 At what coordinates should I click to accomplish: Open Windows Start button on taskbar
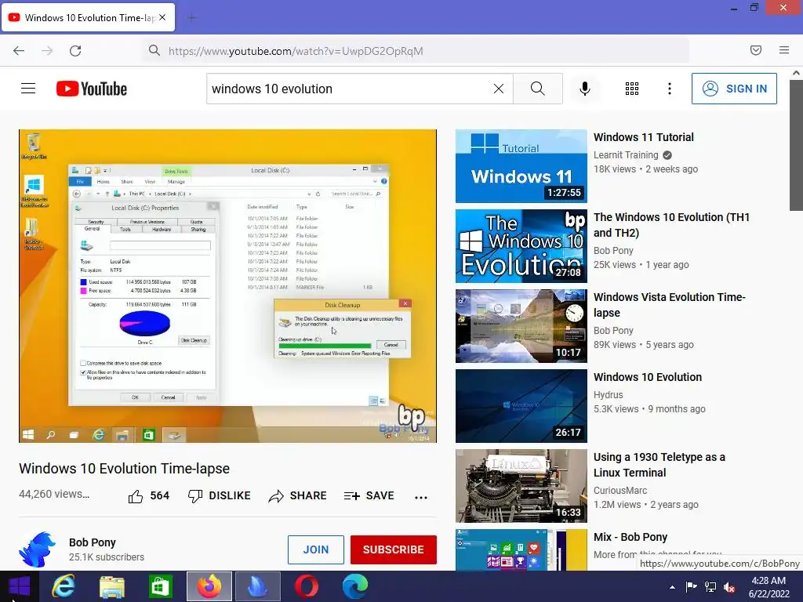click(19, 586)
